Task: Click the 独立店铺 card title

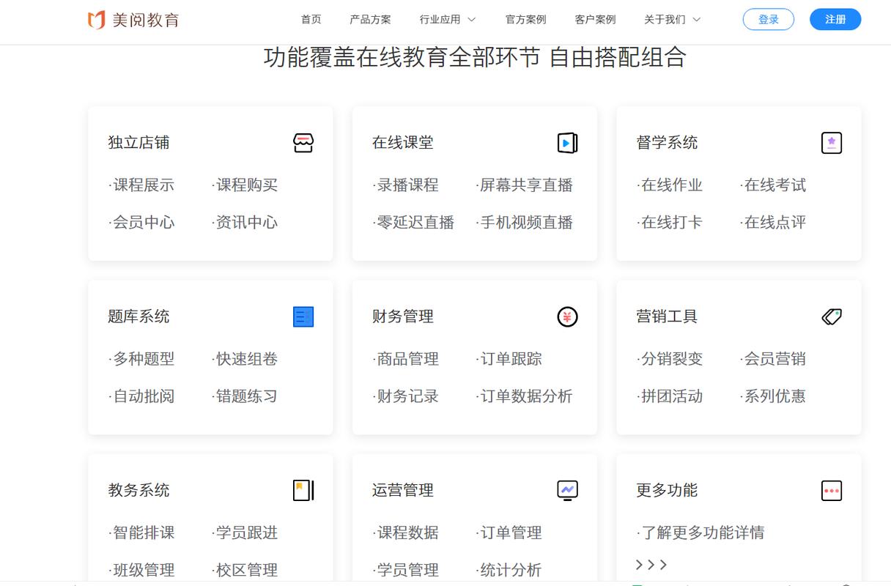Action: [x=138, y=143]
